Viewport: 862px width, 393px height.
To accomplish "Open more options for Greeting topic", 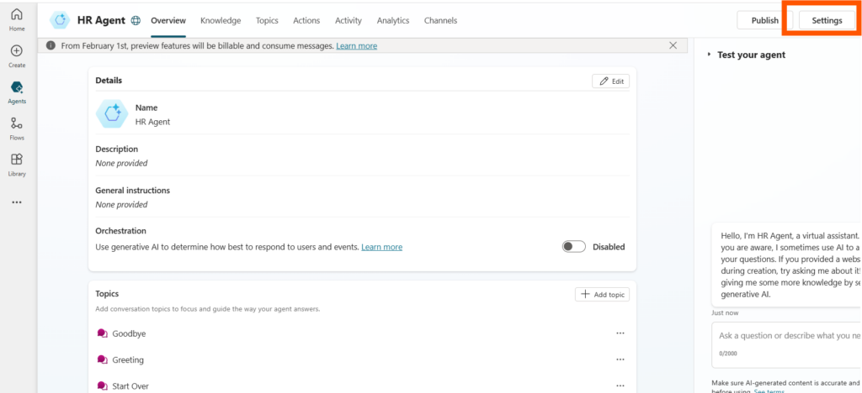I will (620, 359).
